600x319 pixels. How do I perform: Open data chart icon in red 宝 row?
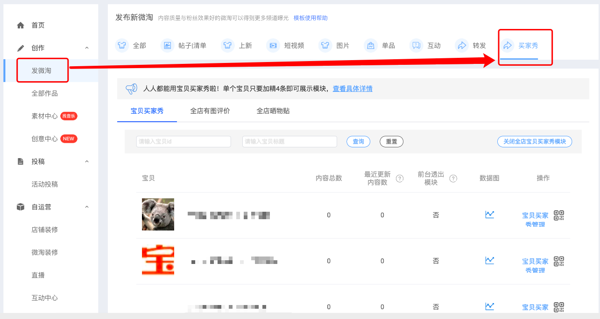pos(489,260)
